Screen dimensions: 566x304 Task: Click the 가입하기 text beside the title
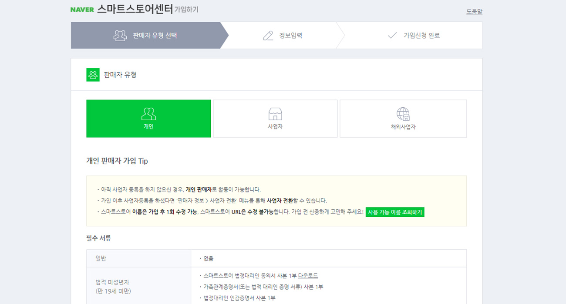[x=186, y=10]
